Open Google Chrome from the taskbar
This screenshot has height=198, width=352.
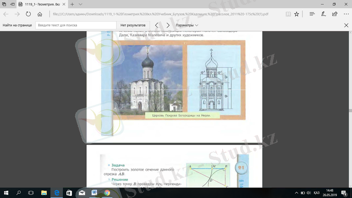point(107,193)
